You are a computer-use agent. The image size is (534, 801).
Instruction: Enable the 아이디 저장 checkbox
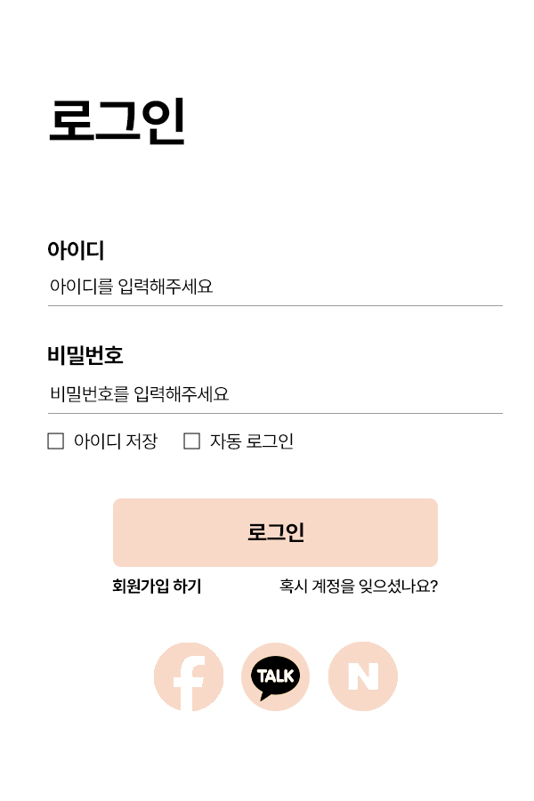click(56, 441)
